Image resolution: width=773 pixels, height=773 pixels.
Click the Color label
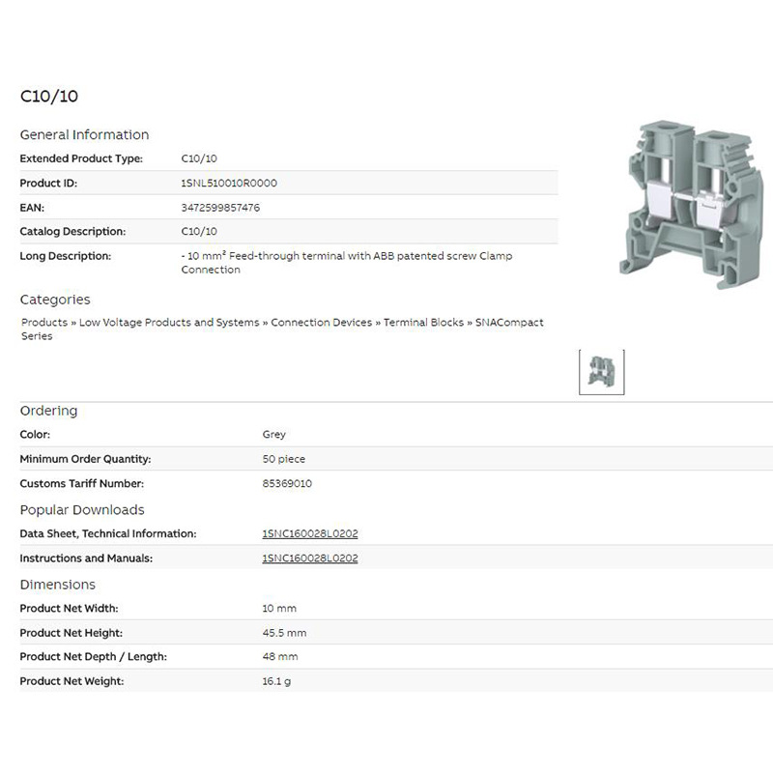pos(35,434)
